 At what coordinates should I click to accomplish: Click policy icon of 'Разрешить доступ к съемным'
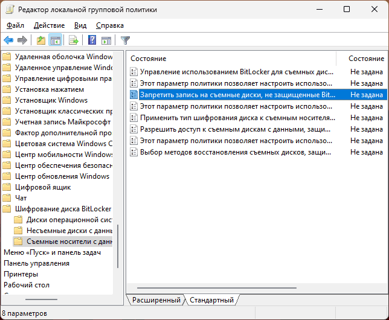pos(133,129)
